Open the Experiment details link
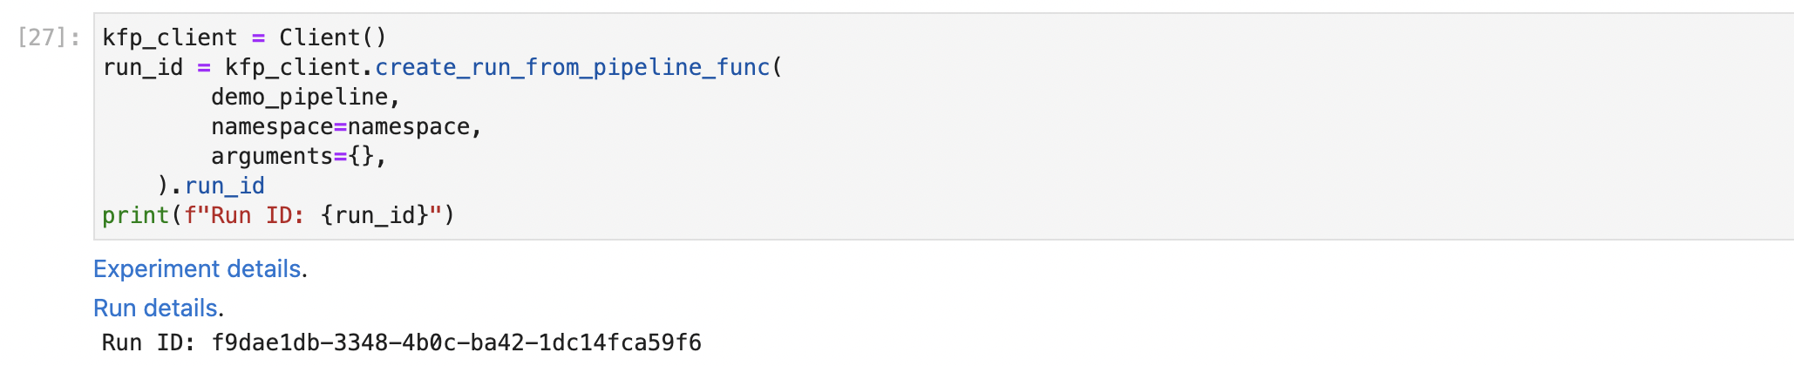The image size is (1794, 366). [197, 269]
